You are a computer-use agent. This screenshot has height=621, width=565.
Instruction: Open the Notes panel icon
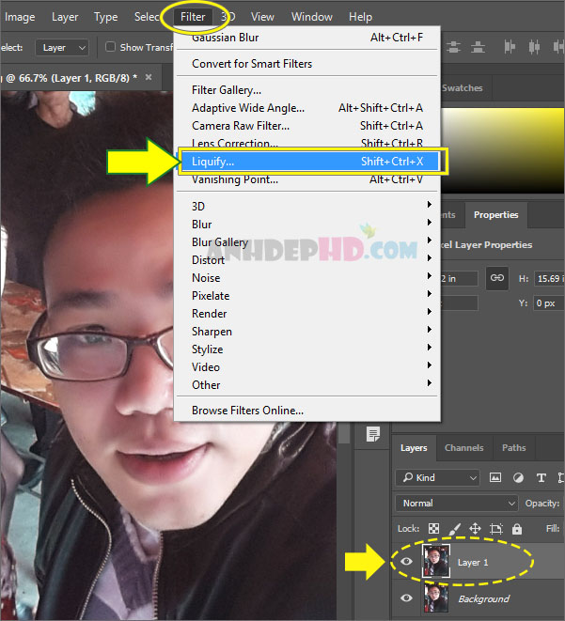point(373,434)
